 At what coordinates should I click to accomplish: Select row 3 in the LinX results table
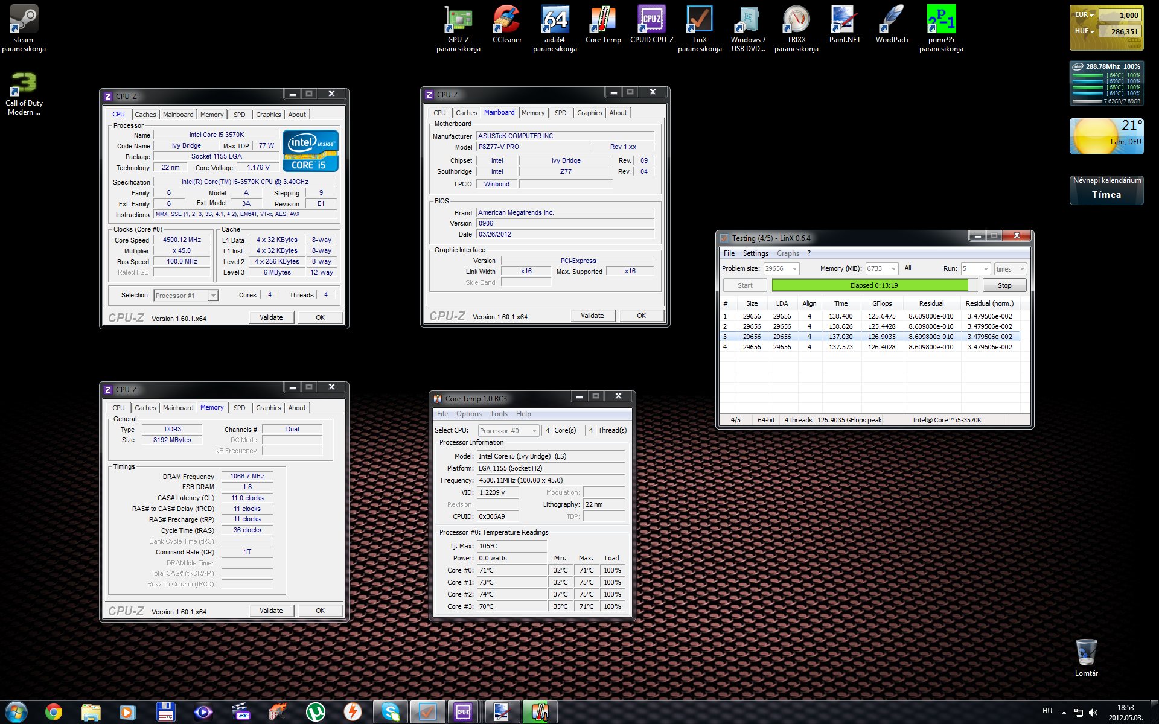tap(870, 337)
